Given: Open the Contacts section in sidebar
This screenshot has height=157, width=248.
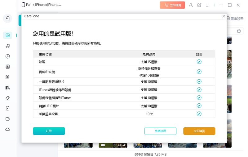Looking at the screenshot, I should pos(7,67).
